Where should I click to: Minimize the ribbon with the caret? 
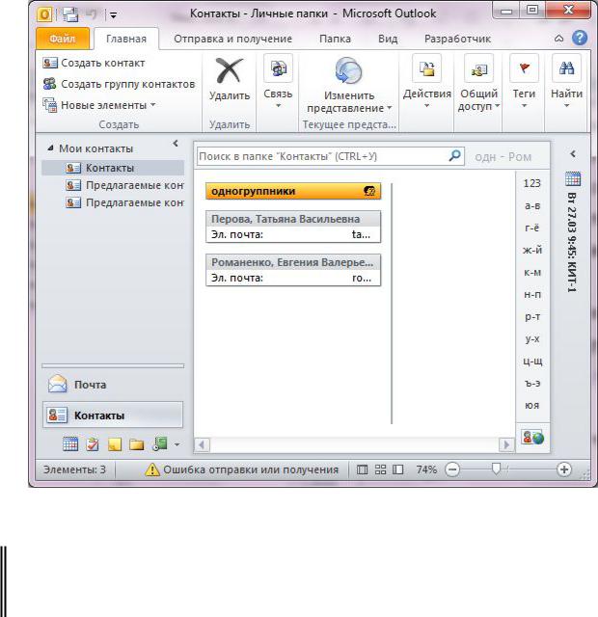558,39
